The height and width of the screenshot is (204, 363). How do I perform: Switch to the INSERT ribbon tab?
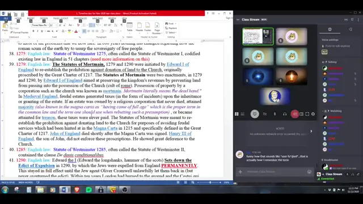coord(31,18)
